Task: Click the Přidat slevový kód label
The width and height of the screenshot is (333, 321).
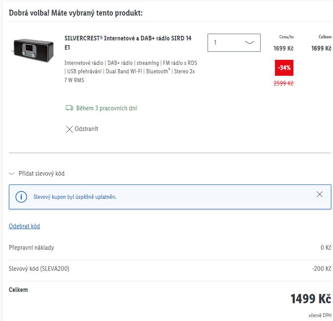Action: tap(42, 174)
